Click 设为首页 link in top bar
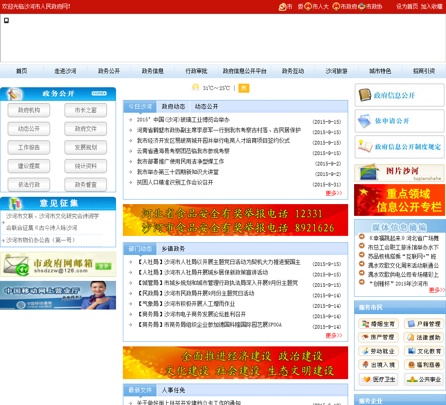This screenshot has width=446, height=405. (407, 6)
